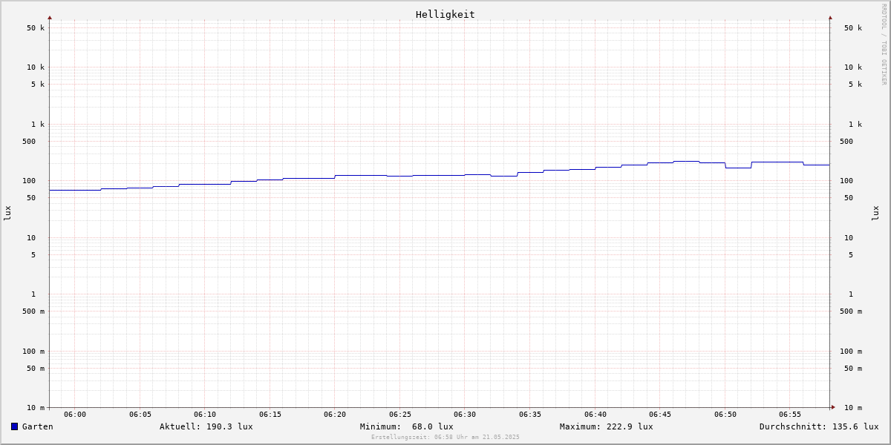Screen dimensions: 891x445
Task: Click the "5 k" label on left axis
Action: coord(38,85)
